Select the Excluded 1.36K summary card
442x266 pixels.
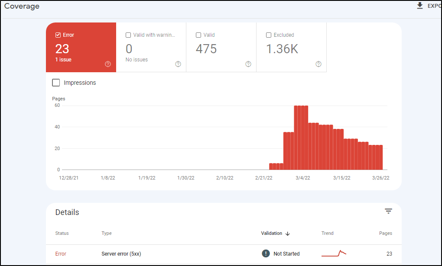(x=291, y=48)
